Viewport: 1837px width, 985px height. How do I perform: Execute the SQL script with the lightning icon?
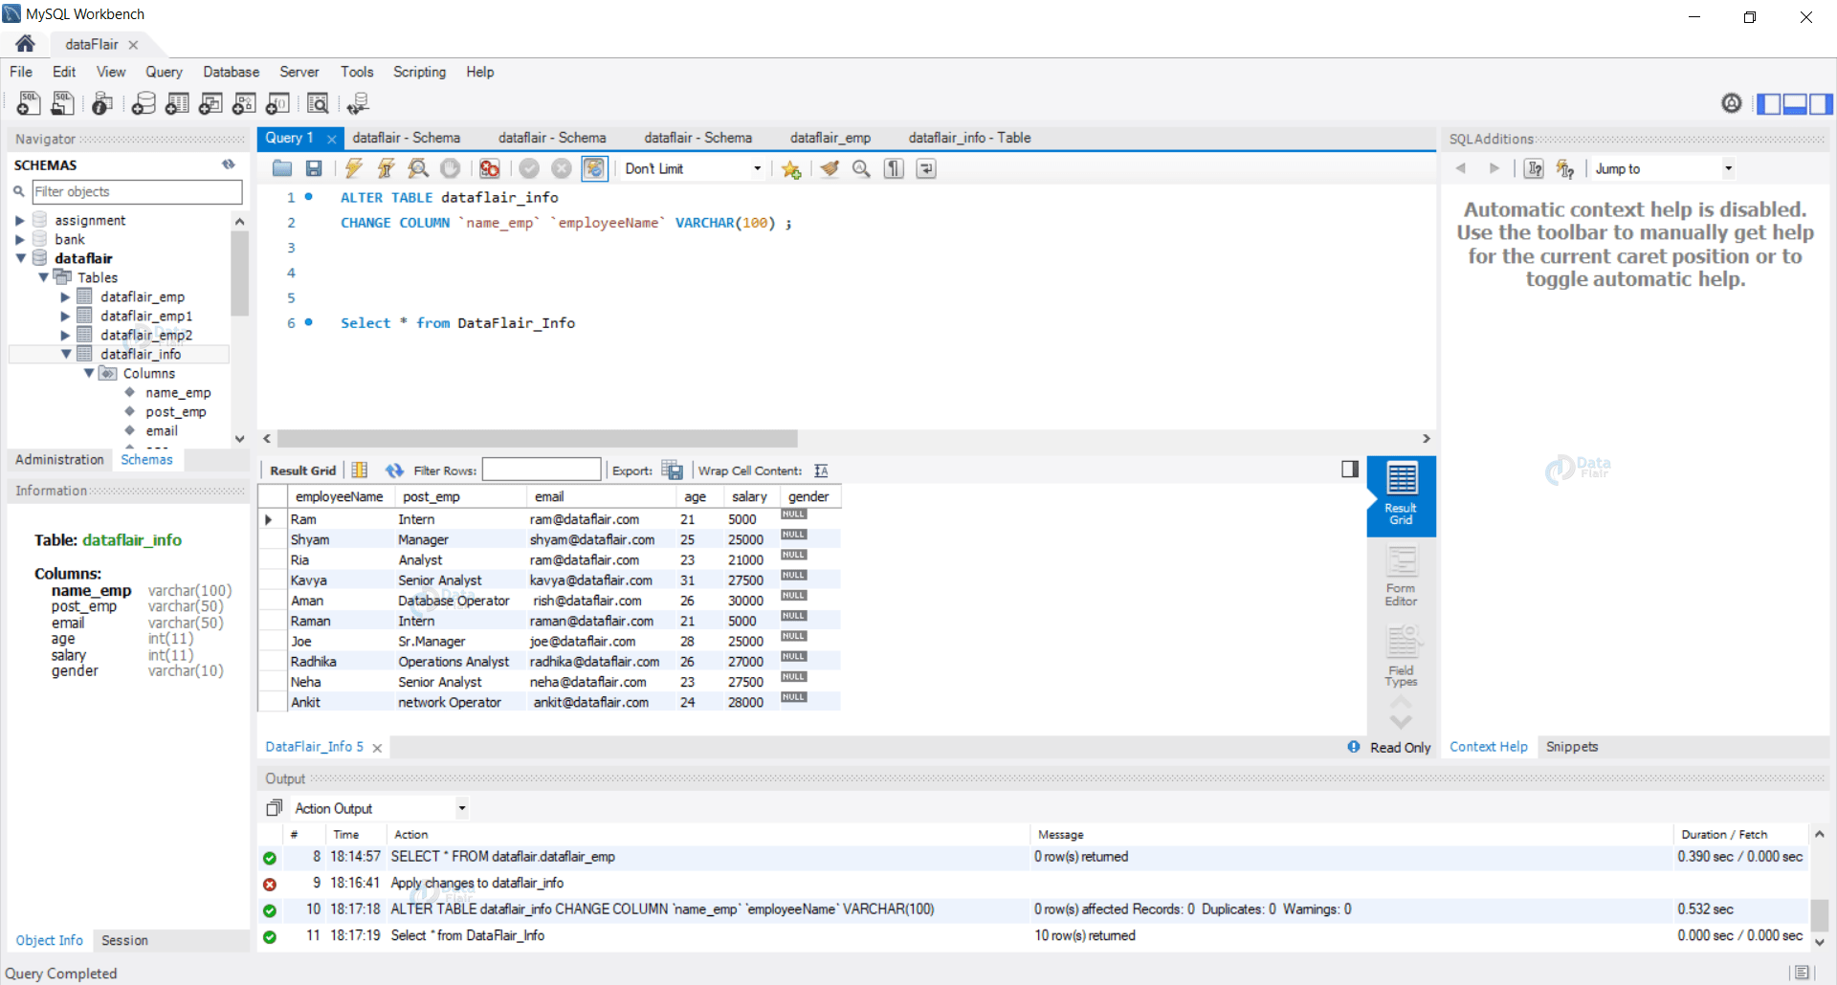pos(354,168)
